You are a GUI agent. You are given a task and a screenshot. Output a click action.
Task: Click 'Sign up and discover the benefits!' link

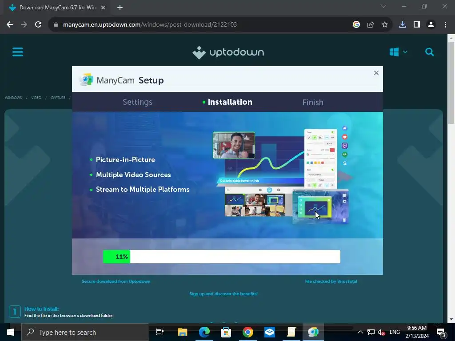(x=224, y=294)
